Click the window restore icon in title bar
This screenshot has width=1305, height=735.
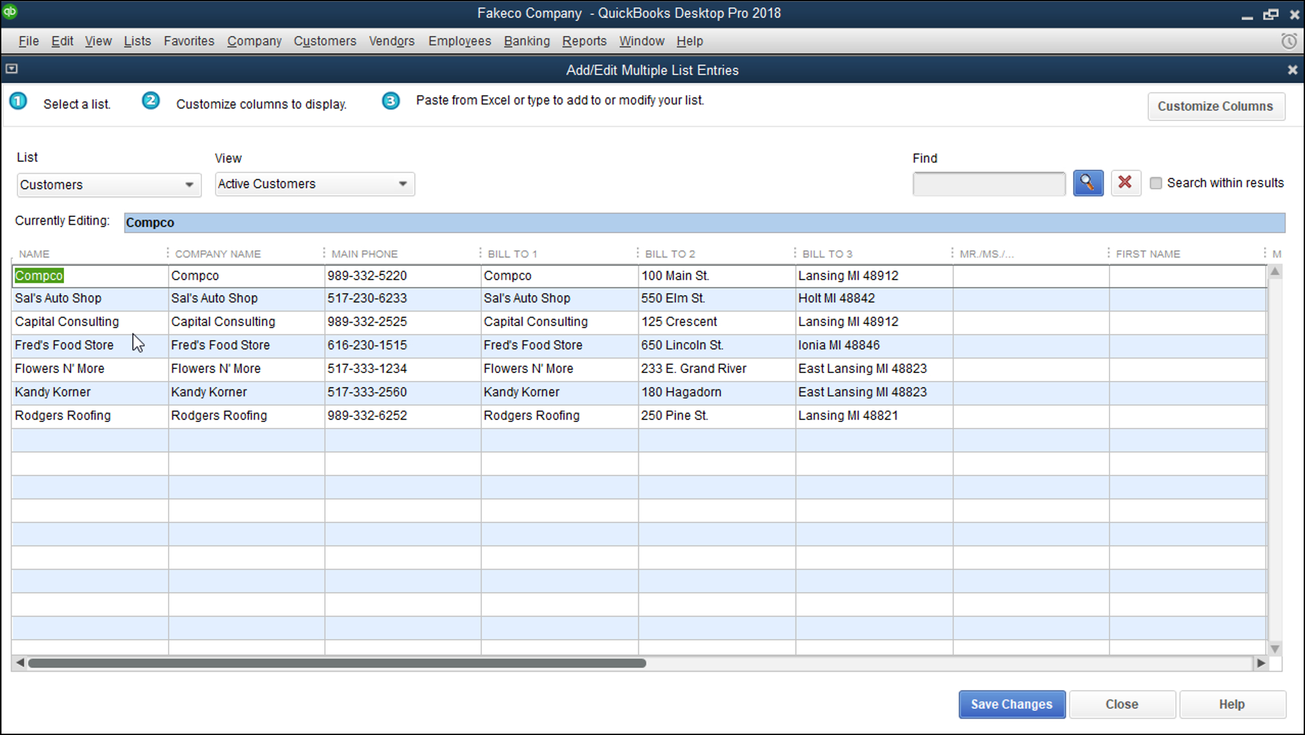[1270, 12]
